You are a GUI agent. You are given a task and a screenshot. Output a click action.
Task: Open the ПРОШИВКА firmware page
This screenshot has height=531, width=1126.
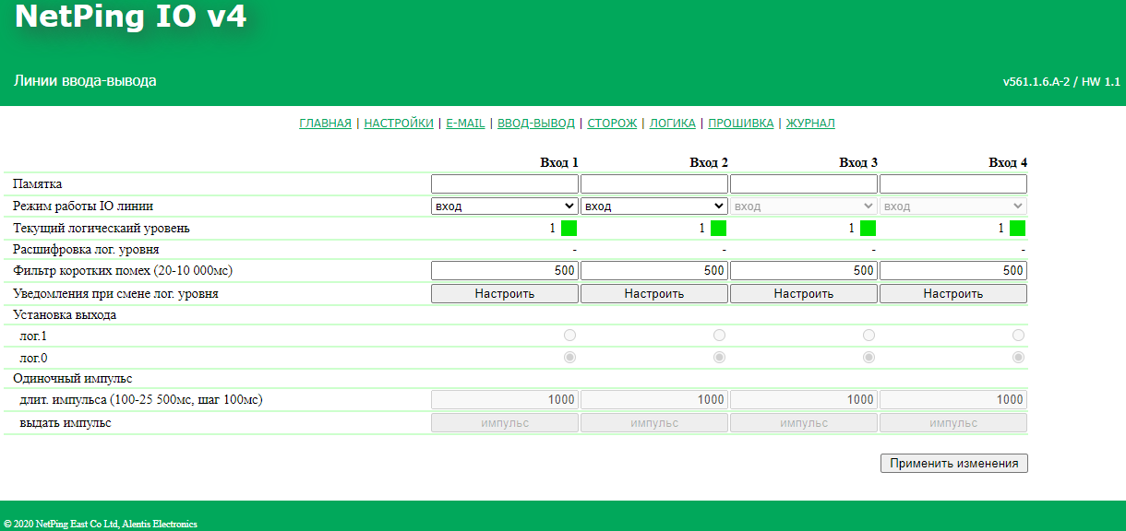pos(741,124)
